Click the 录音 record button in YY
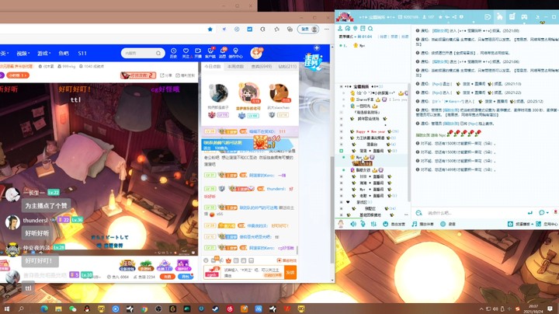The height and width of the screenshot is (314, 559). click(448, 224)
